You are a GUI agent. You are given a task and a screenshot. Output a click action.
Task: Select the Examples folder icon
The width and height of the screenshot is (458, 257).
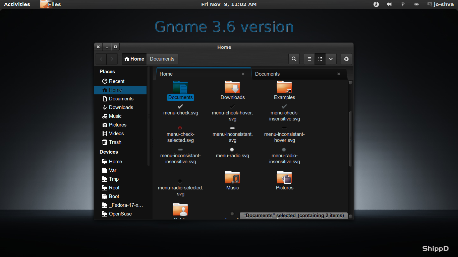[284, 87]
